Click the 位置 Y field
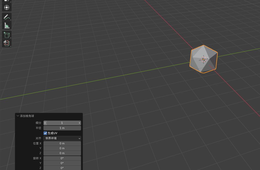The image size is (260, 170). [x=62, y=148]
